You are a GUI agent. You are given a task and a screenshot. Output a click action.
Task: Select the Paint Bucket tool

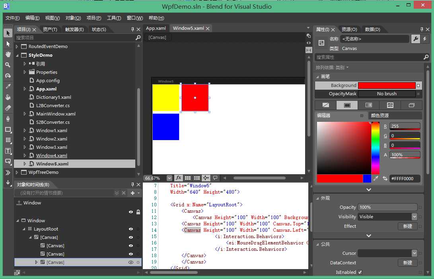click(x=8, y=97)
